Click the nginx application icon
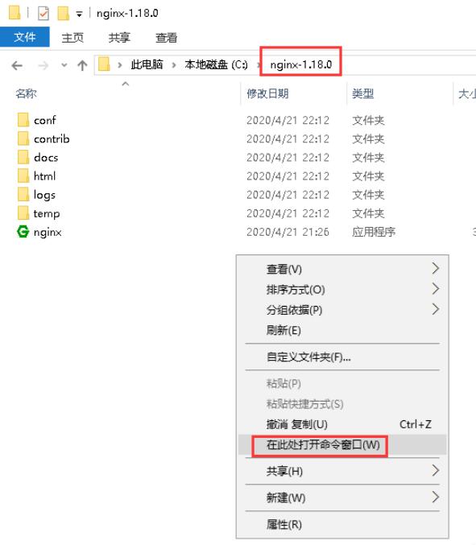 click(23, 232)
